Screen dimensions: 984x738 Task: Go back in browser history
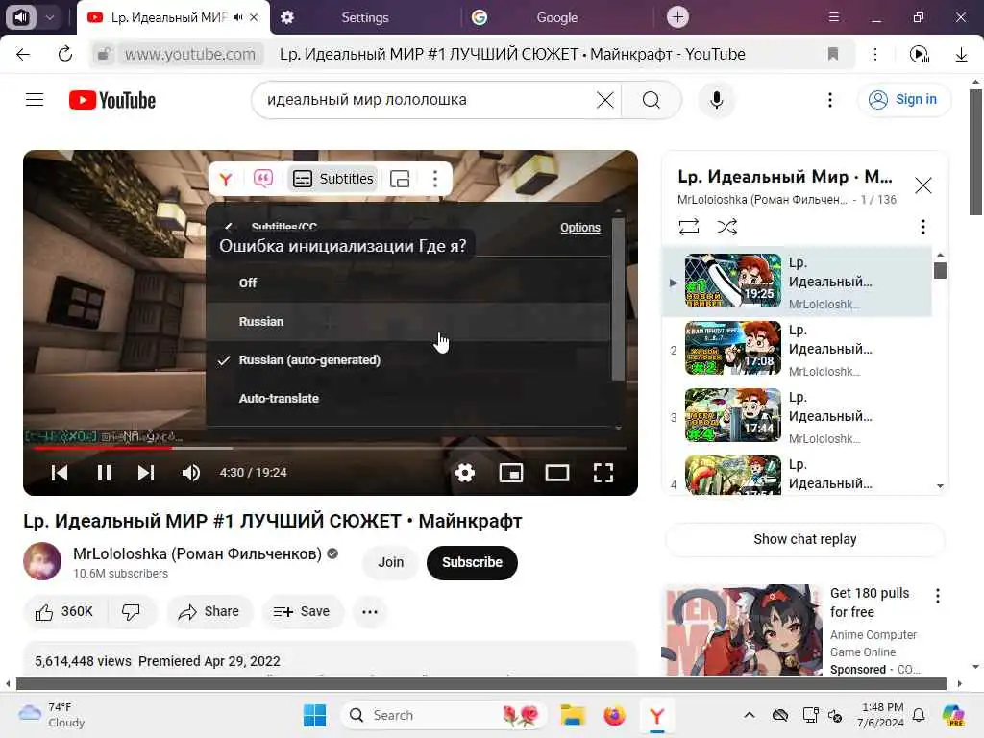point(23,55)
